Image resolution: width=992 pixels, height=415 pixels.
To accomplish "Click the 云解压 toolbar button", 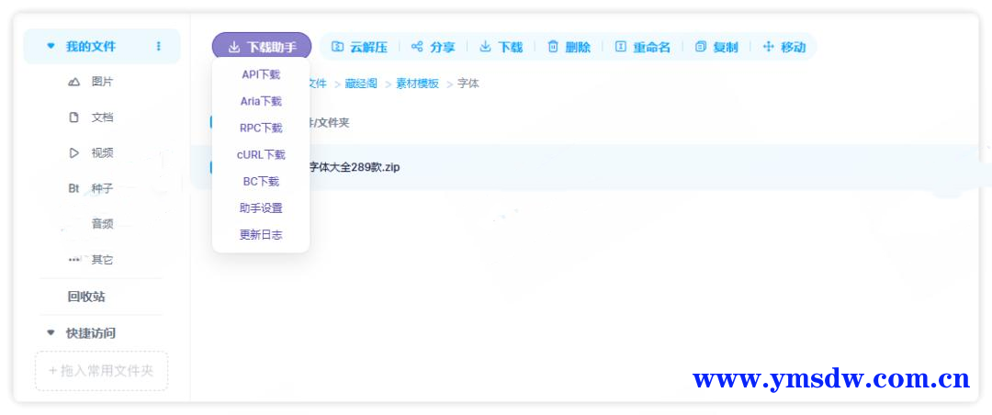I will coord(359,47).
